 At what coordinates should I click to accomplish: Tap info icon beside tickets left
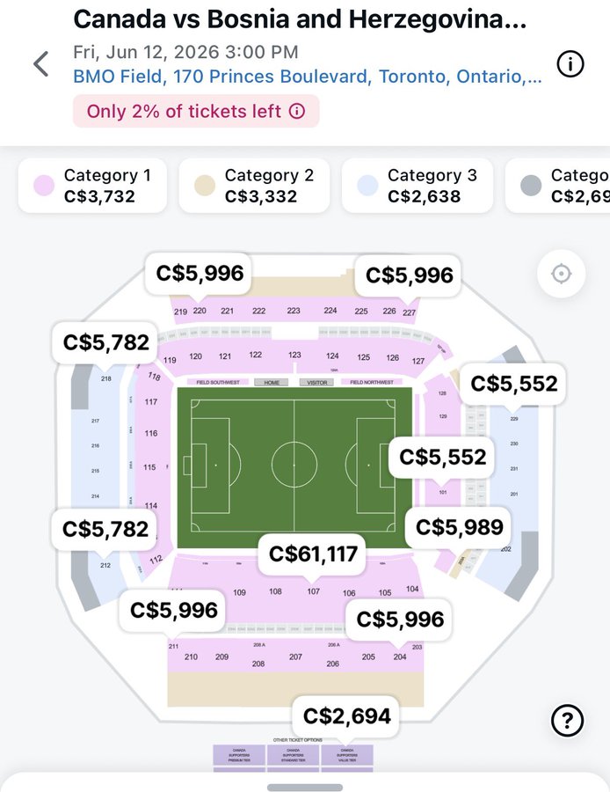tap(297, 112)
